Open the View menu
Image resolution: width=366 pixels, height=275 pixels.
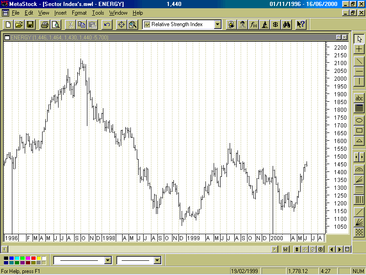pos(43,13)
